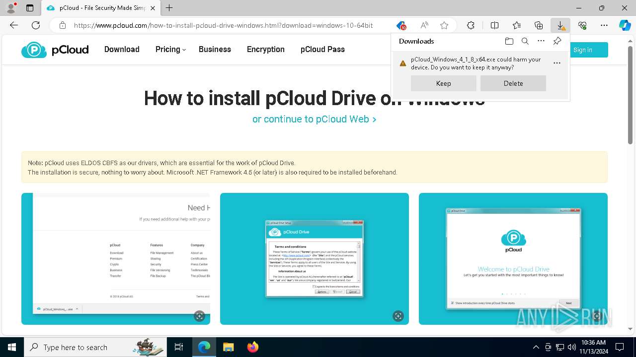
Task: Expand the Pricing dropdown menu
Action: tap(170, 49)
